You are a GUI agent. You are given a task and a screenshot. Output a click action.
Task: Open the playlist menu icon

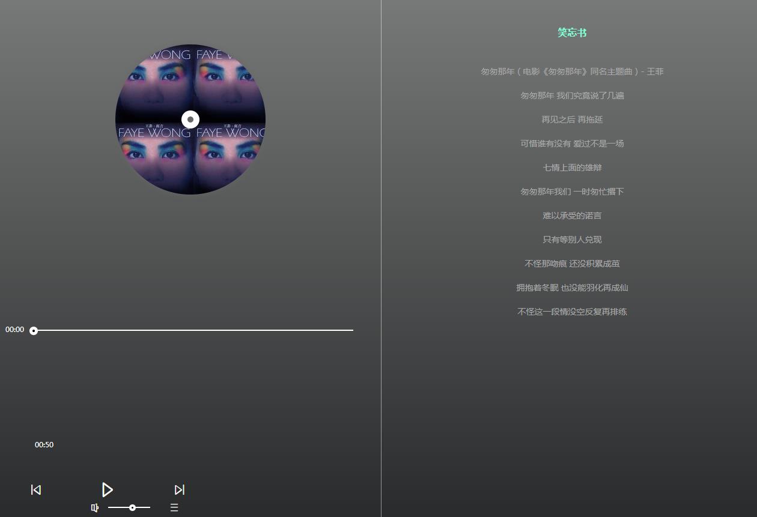174,508
